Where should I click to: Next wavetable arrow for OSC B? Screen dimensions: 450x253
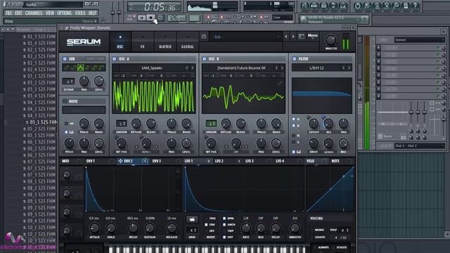283,68
